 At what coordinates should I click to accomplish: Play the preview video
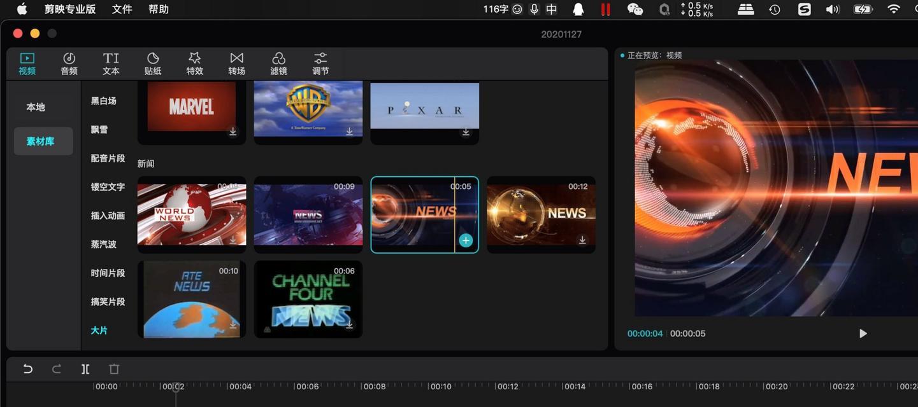[863, 333]
